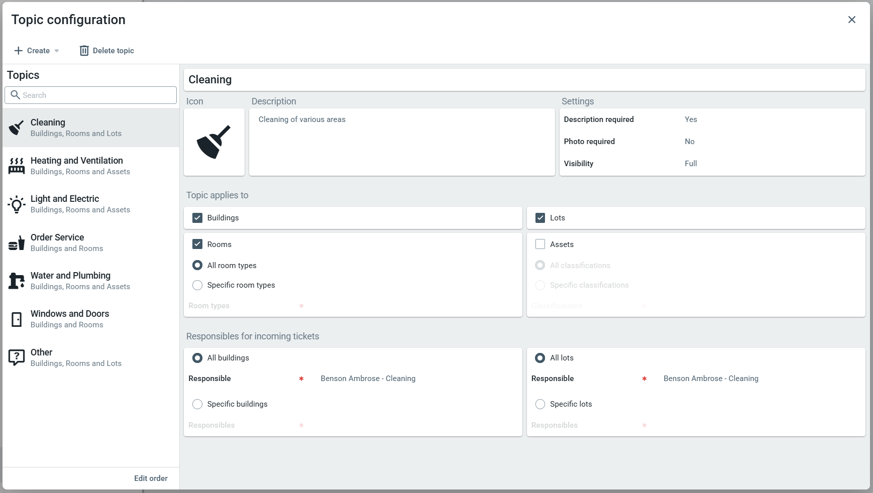This screenshot has width=873, height=493.
Task: Select the Specific room types option
Action: [x=197, y=285]
